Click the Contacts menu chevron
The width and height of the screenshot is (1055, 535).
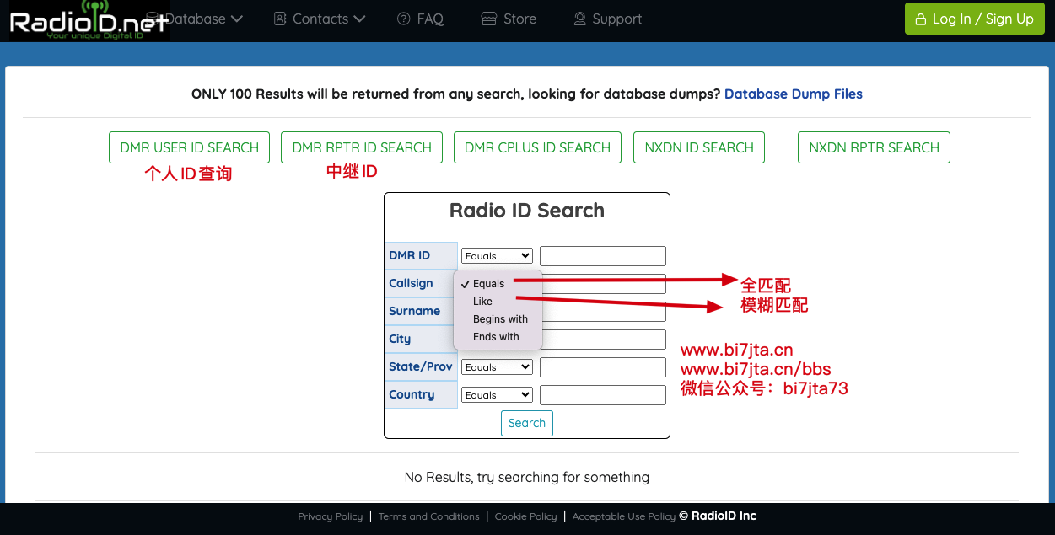pyautogui.click(x=359, y=19)
